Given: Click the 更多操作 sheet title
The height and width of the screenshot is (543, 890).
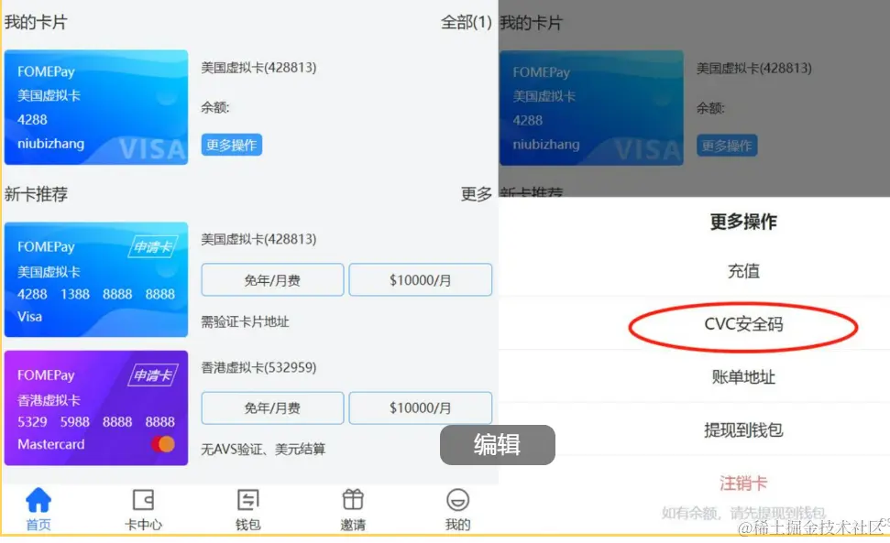Looking at the screenshot, I should (x=743, y=222).
